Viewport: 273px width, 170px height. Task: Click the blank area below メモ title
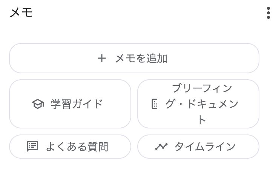coord(134,31)
